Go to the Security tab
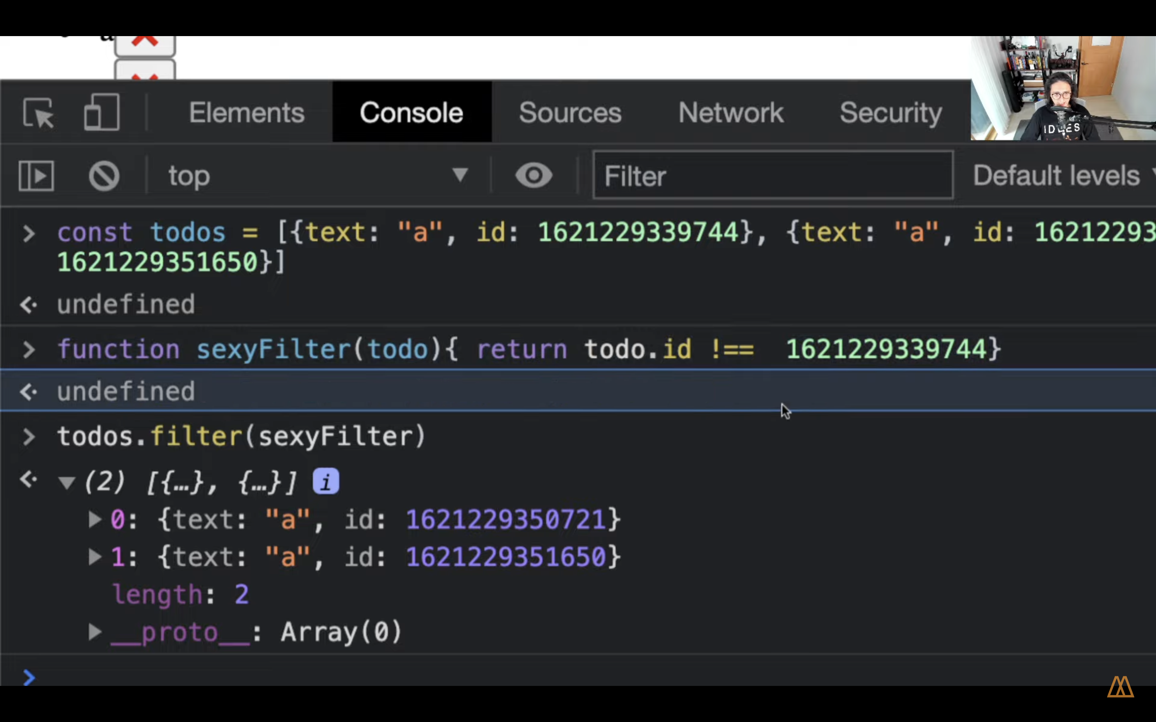 coord(890,114)
